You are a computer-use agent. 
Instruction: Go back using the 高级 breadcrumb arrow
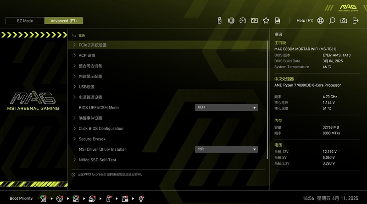pyautogui.click(x=74, y=35)
